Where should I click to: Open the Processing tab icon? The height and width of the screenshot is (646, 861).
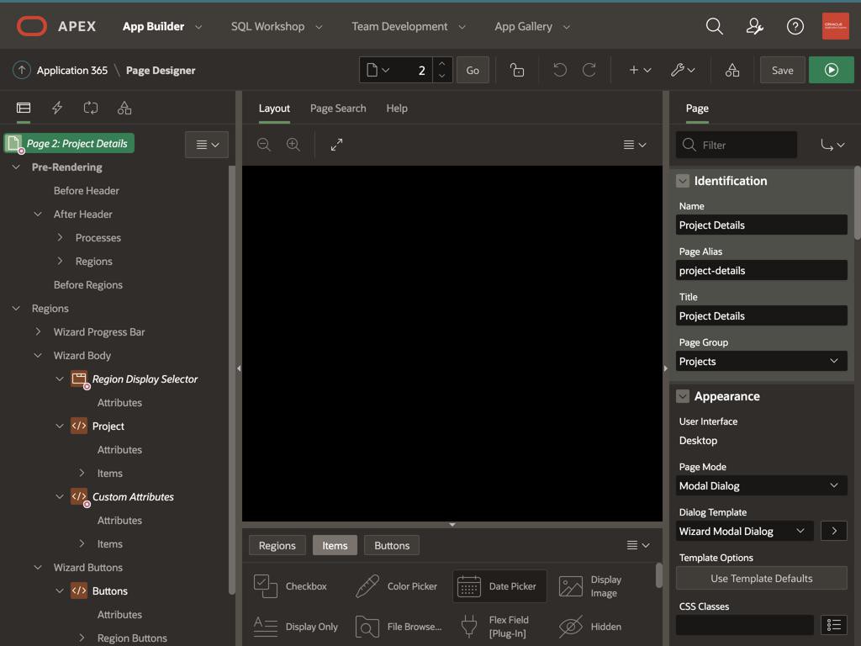tap(91, 108)
